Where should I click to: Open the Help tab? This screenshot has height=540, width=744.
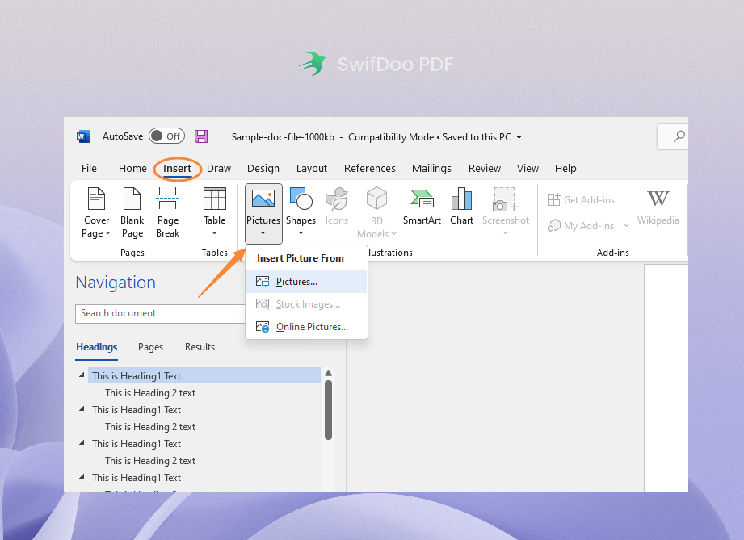[x=565, y=169]
